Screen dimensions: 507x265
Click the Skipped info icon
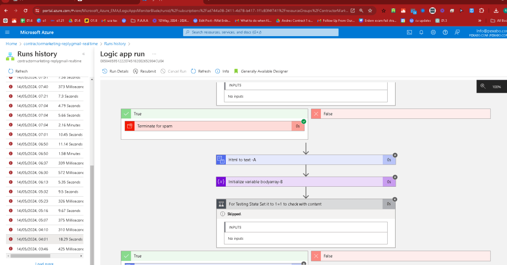[x=222, y=214]
